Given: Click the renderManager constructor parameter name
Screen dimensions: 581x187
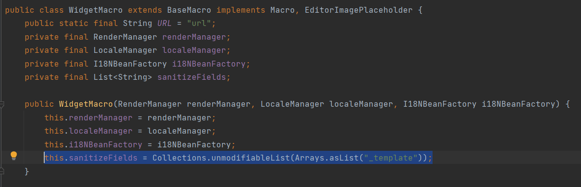Looking at the screenshot, I should click(219, 104).
